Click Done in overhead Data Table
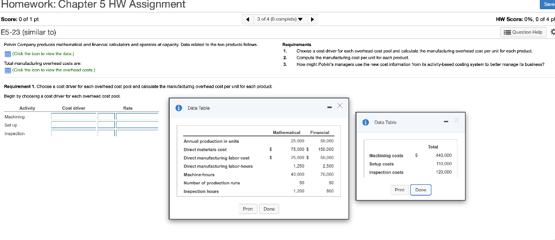555x240 pixels. tap(421, 190)
